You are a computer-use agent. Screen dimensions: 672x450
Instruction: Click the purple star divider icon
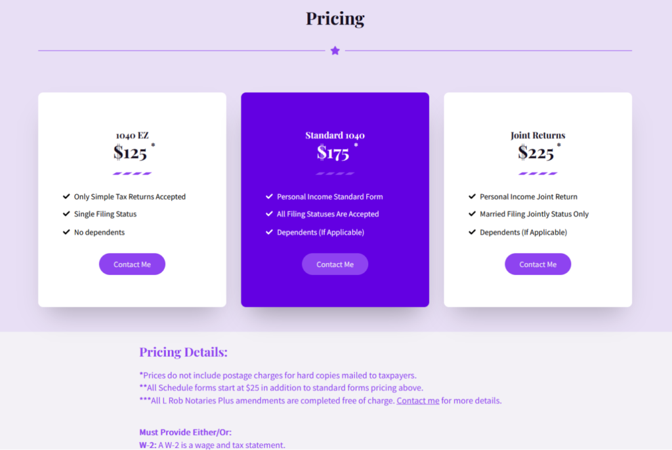click(335, 51)
